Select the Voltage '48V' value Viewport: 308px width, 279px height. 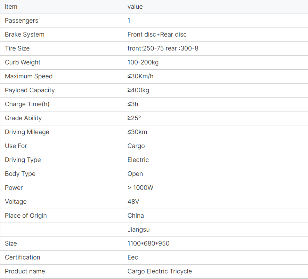pos(133,202)
